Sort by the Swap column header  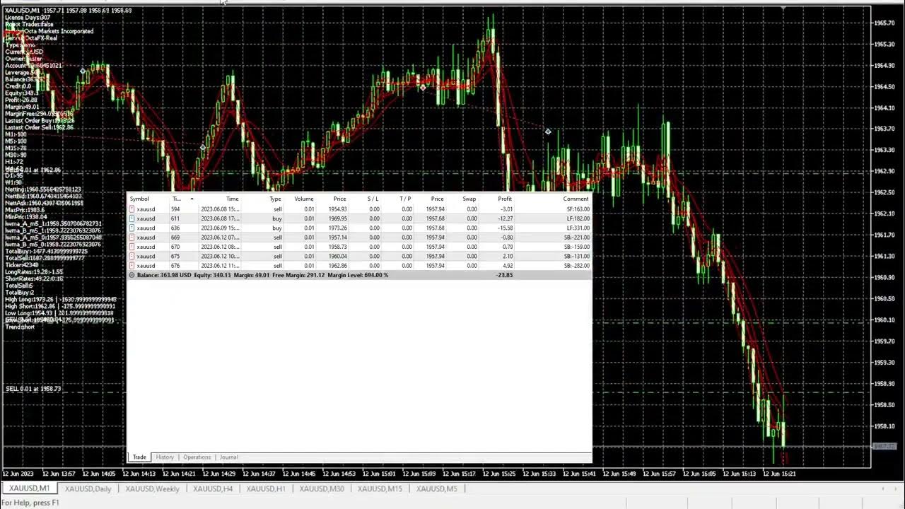(x=469, y=199)
